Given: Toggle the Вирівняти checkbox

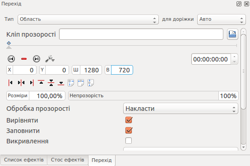Looking at the screenshot, I should [129, 120].
